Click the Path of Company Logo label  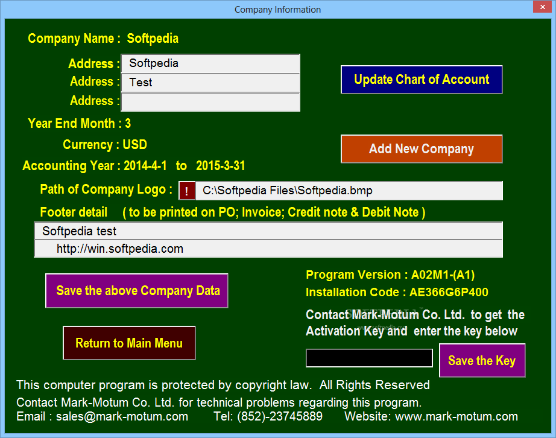click(106, 189)
